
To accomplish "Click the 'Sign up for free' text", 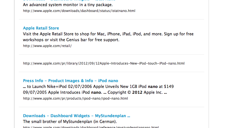I will click(179, 34).
